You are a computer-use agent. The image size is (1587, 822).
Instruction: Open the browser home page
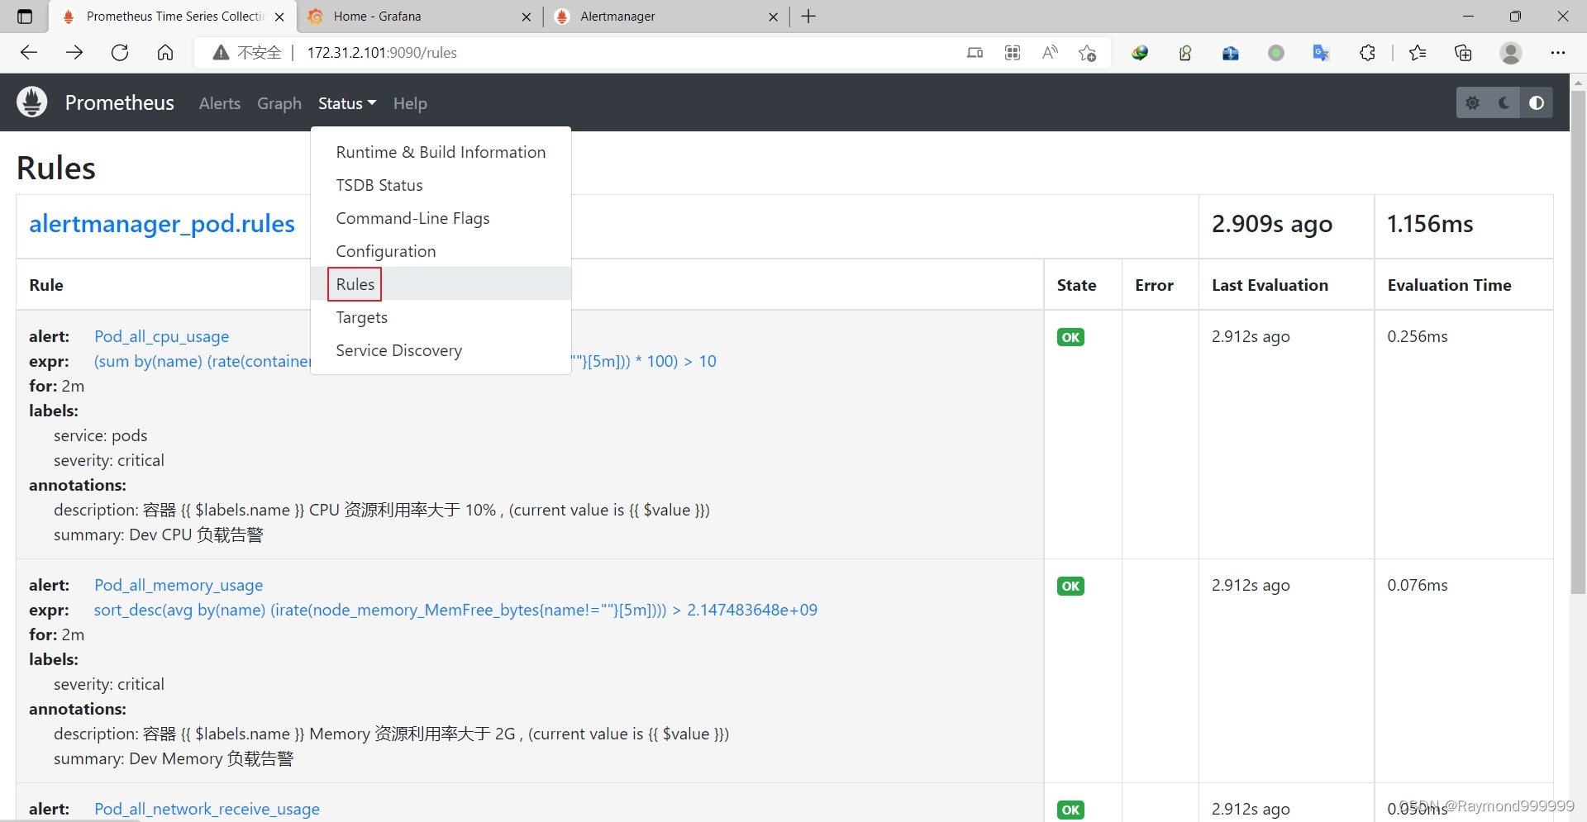[165, 53]
